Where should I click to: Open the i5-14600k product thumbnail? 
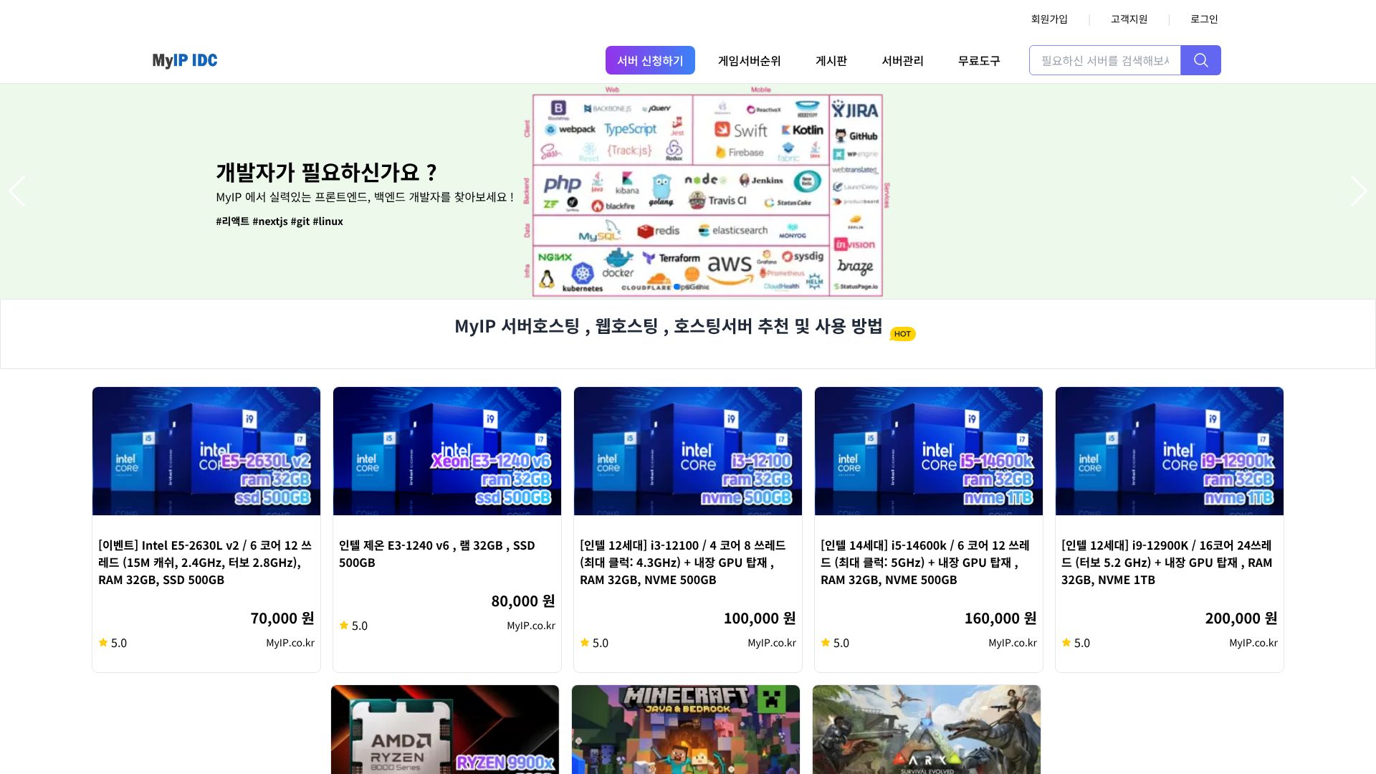point(929,451)
